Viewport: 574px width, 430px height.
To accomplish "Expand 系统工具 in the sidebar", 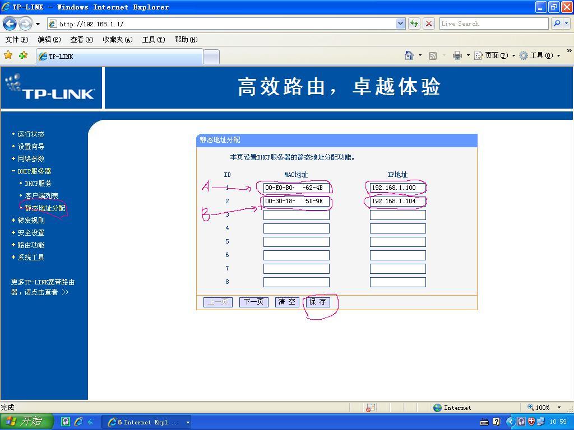I will pyautogui.click(x=31, y=258).
